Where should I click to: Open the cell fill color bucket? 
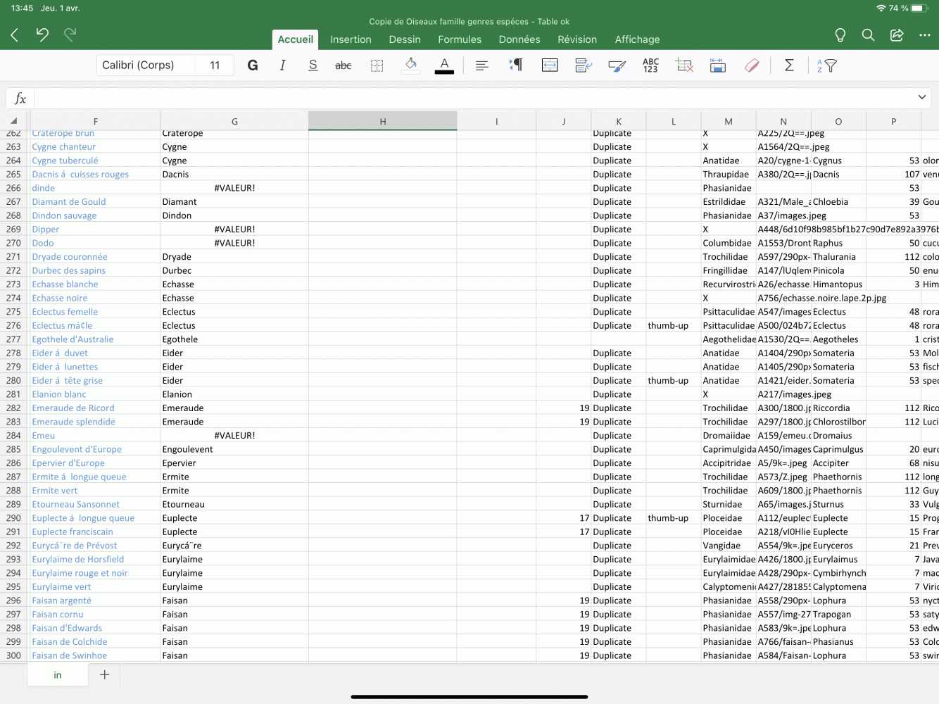tap(410, 65)
